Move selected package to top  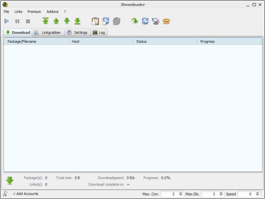point(45,21)
